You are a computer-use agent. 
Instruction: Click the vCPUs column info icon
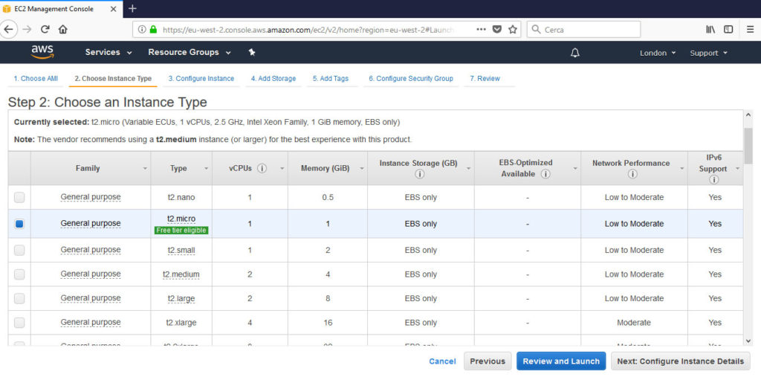pyautogui.click(x=262, y=169)
